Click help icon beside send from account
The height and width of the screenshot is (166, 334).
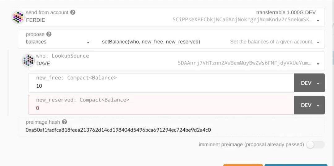coord(73,12)
